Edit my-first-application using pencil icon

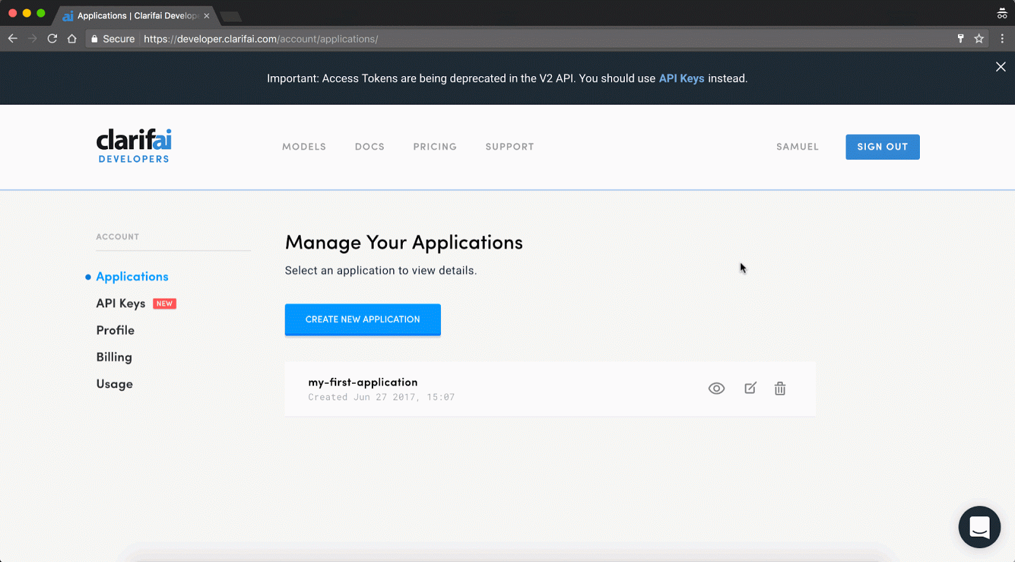click(750, 388)
